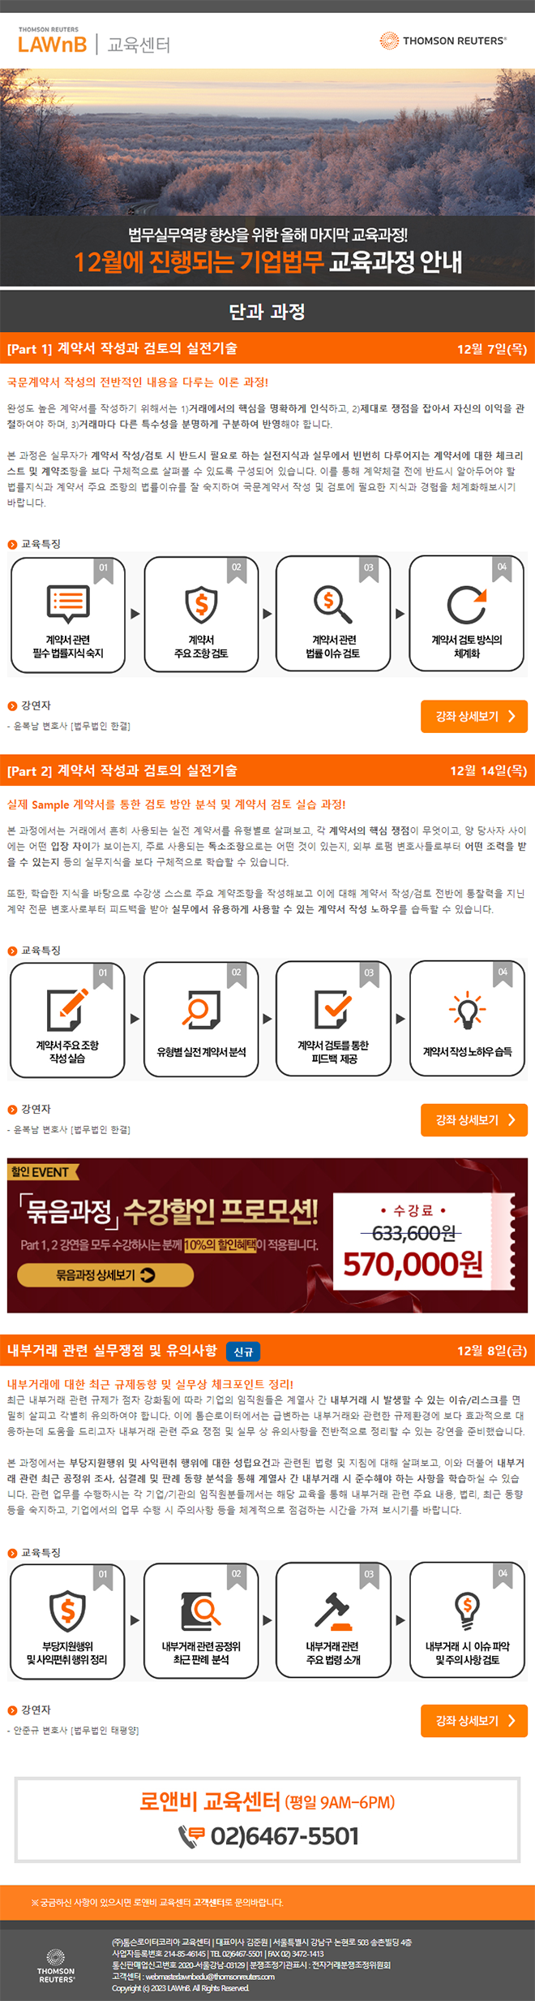
Task: Click the phone number 02)6467-5501
Action: (285, 1836)
